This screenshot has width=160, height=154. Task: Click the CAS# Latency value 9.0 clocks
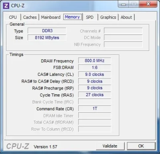tap(95, 74)
